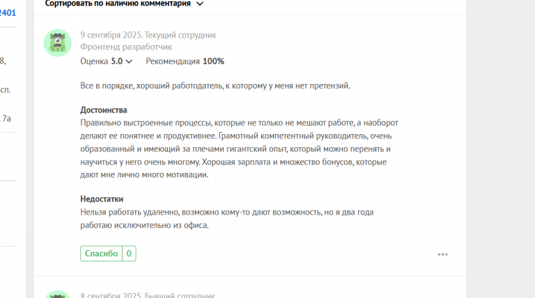535x298 pixels.
Task: Open the three-dots more options menu
Action: 442,254
